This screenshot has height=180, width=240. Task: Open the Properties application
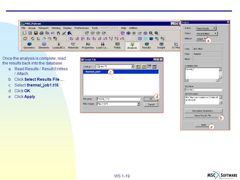(x=88, y=46)
